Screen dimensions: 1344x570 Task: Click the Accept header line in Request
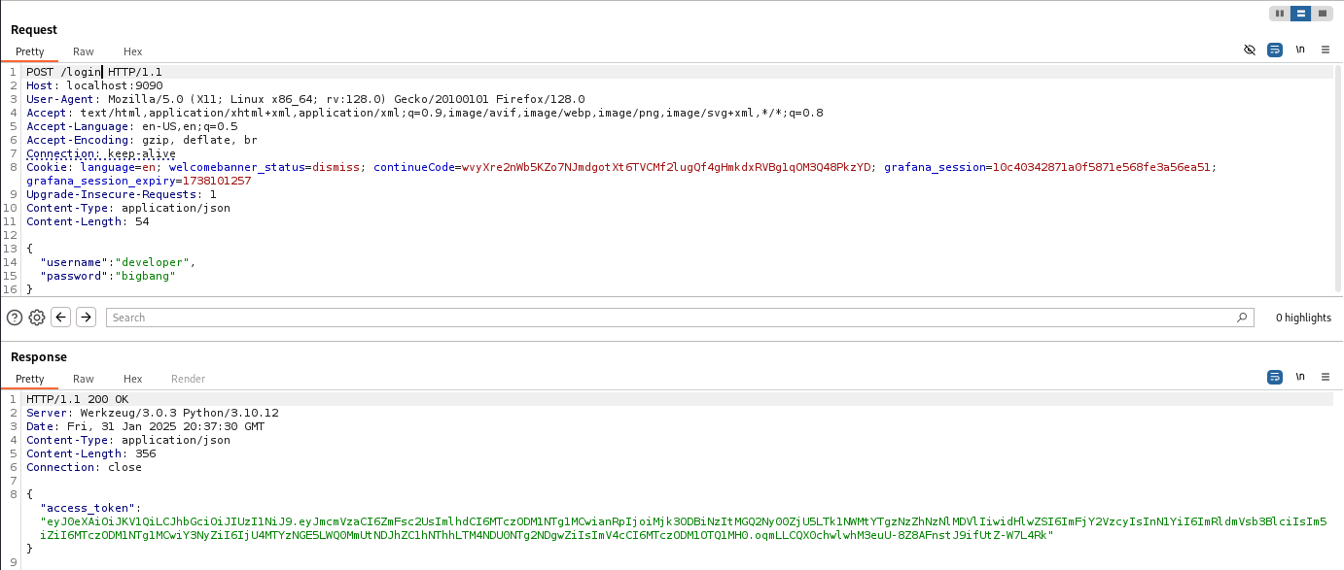pyautogui.click(x=425, y=113)
